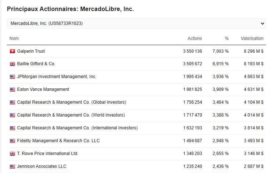Image resolution: width=271 pixels, height=173 pixels.
Task: Open Capital Research & Management (Global Investors)
Action: click(72, 102)
